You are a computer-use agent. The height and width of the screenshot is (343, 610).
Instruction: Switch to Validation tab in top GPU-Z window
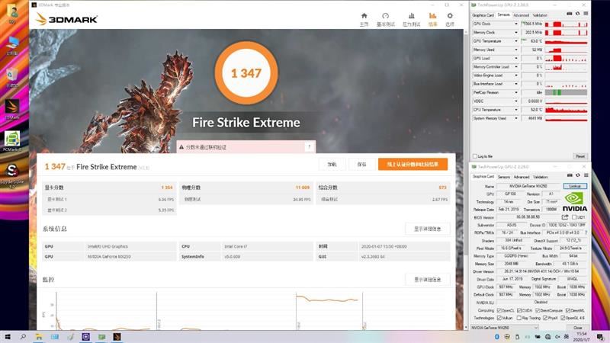tap(540, 15)
